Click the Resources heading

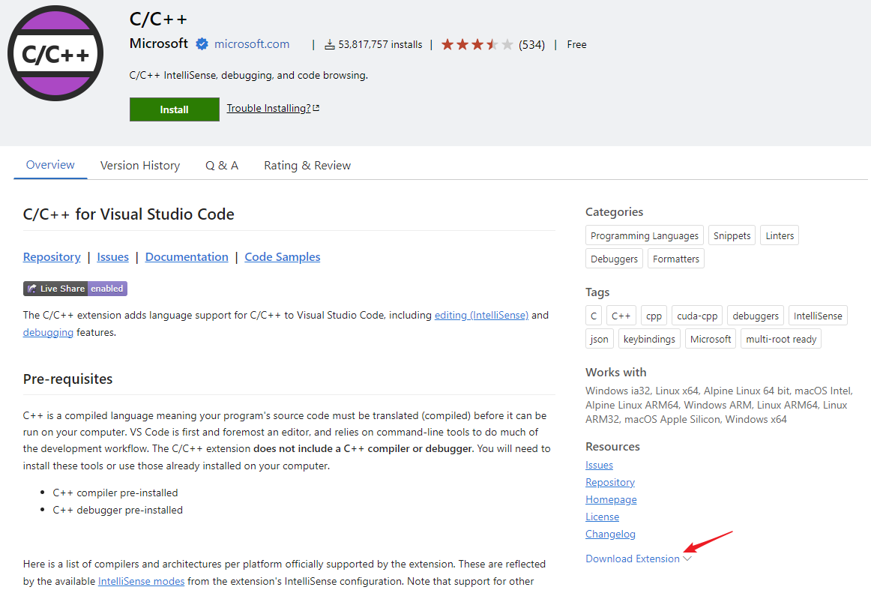612,447
